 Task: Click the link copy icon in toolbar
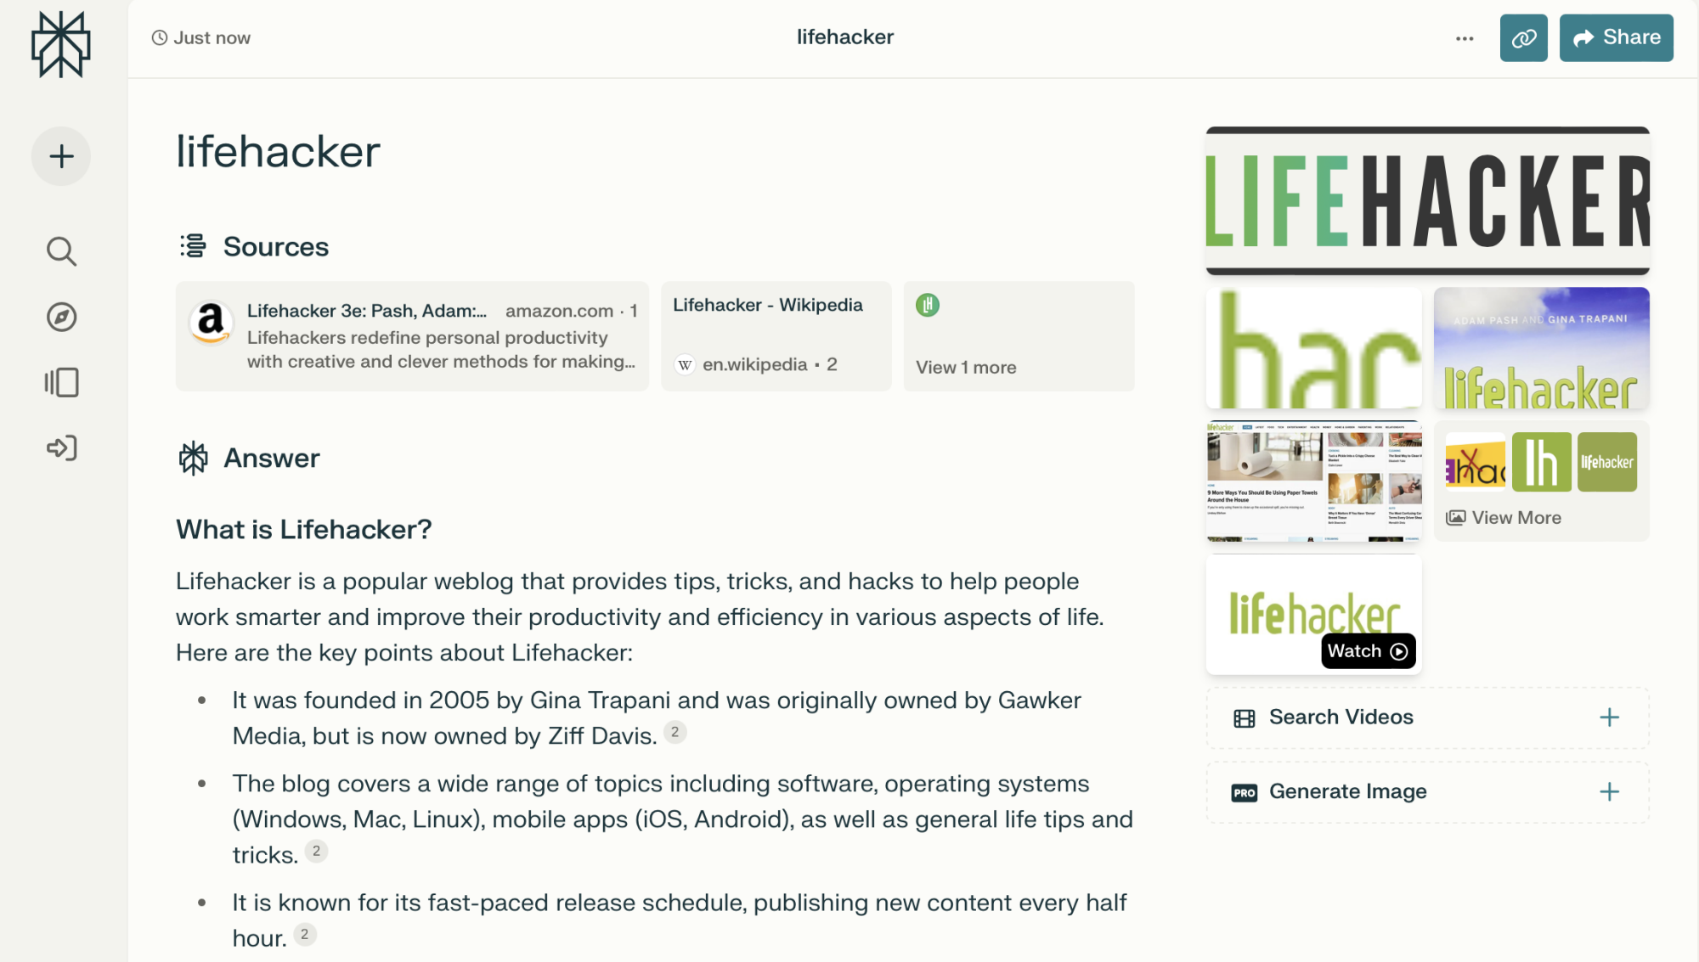click(x=1525, y=37)
